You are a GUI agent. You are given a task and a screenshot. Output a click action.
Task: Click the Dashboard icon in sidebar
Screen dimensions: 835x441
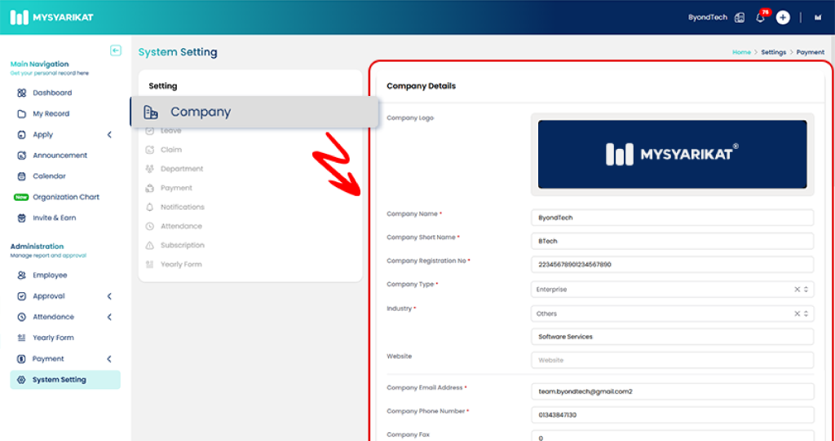[x=21, y=93]
